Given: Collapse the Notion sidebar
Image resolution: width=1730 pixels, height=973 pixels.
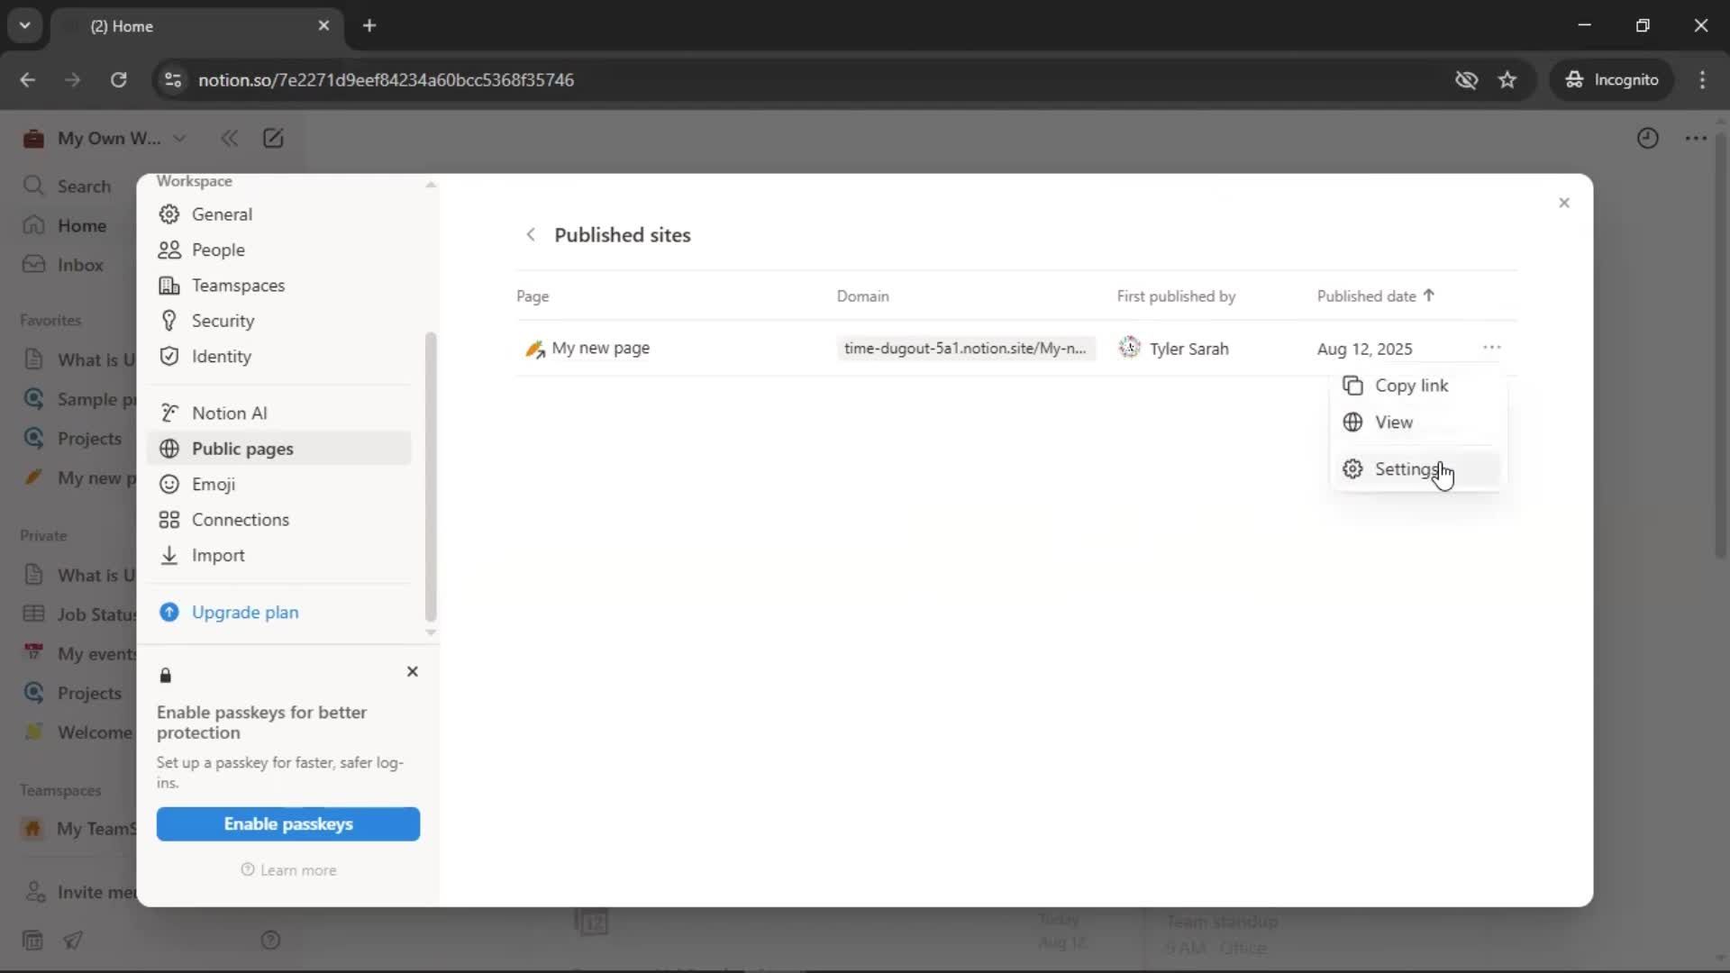Looking at the screenshot, I should pyautogui.click(x=229, y=139).
